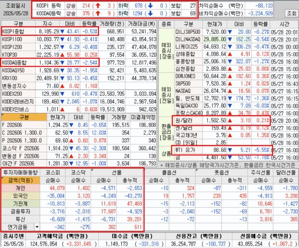Click the 시간 column header

[x=285, y=24]
